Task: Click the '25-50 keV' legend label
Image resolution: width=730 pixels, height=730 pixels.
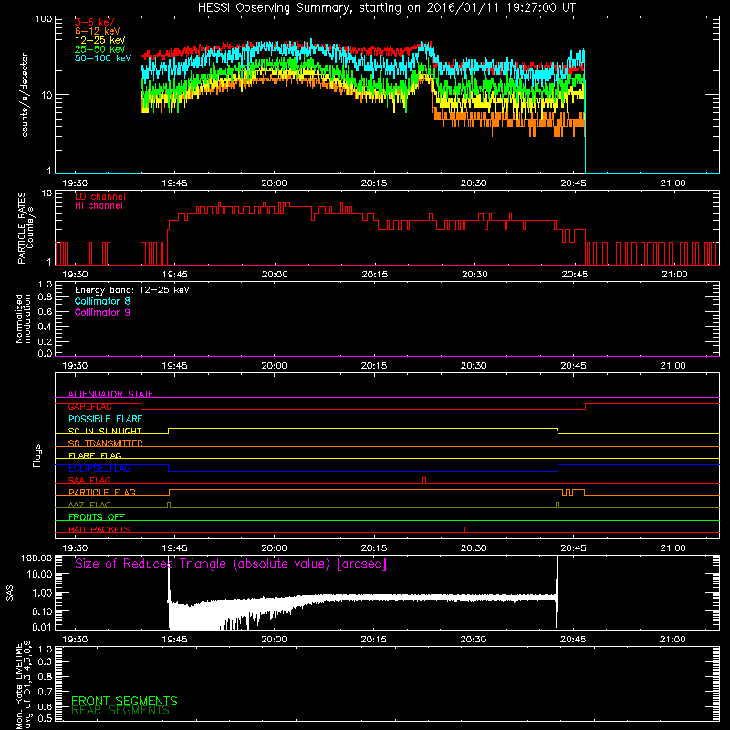Action: (x=100, y=49)
